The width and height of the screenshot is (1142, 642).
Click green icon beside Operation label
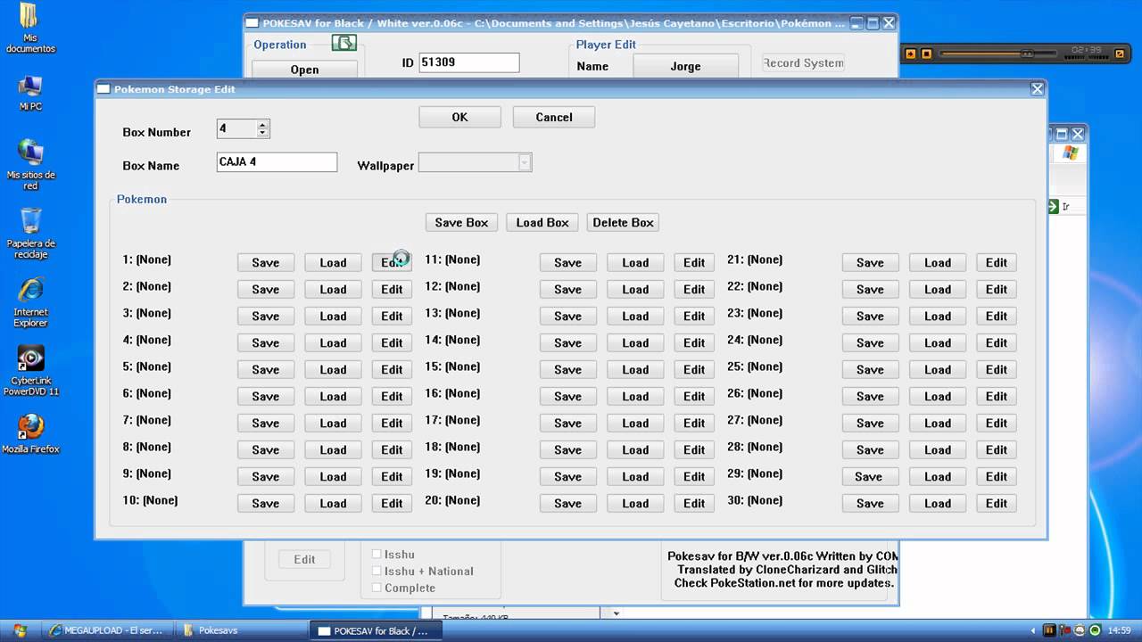(344, 43)
